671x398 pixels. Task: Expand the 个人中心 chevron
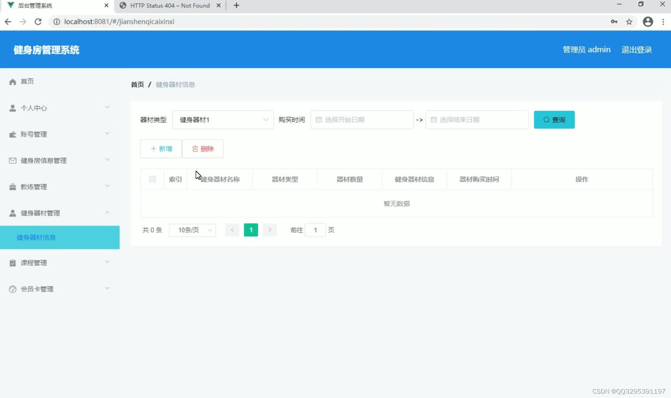(107, 107)
